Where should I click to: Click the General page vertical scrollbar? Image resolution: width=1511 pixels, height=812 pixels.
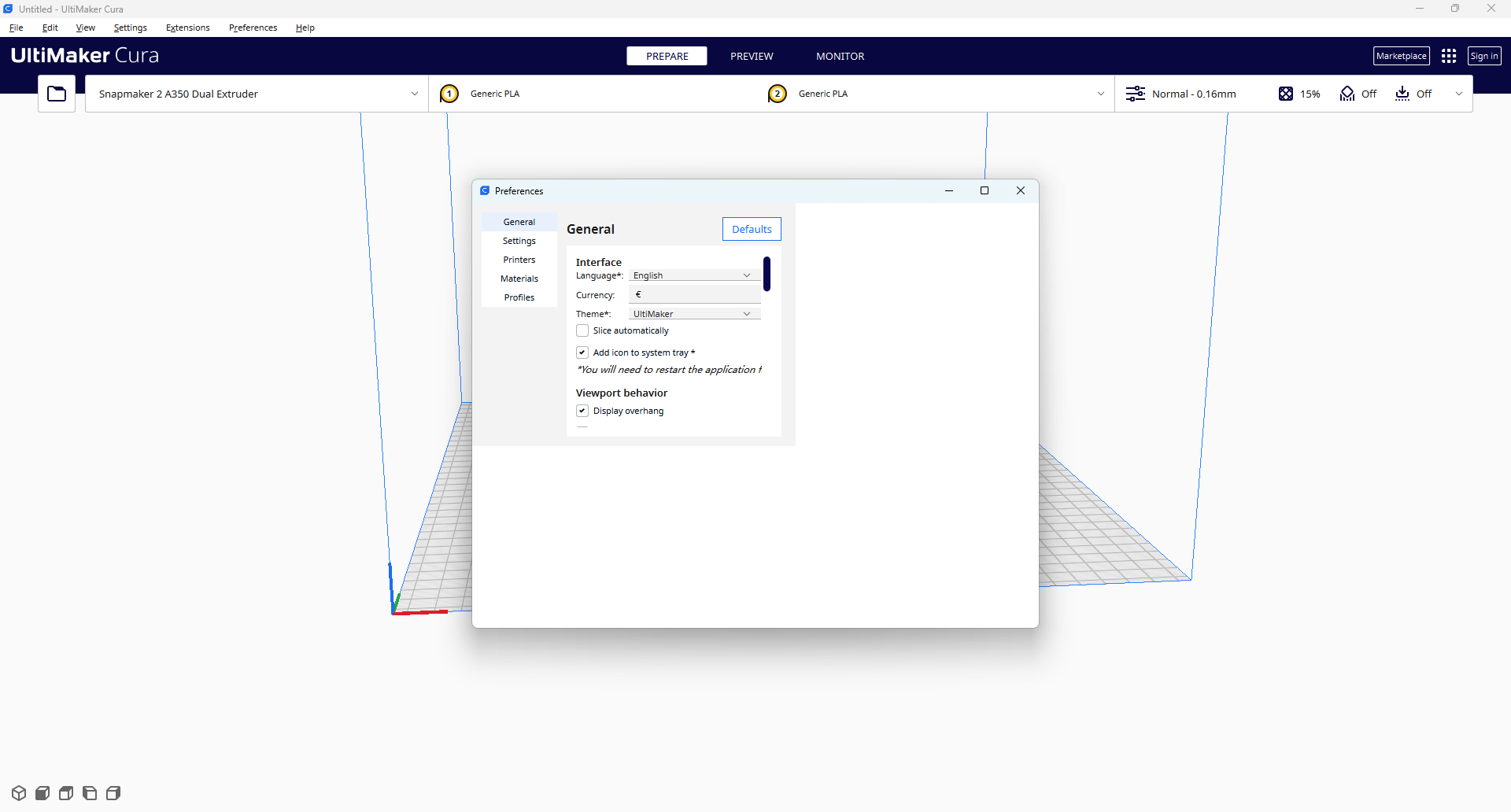767,274
